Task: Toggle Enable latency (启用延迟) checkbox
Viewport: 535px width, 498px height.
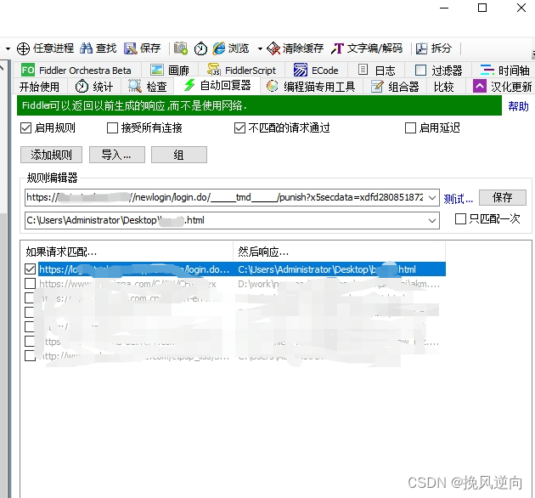Action: click(x=410, y=128)
